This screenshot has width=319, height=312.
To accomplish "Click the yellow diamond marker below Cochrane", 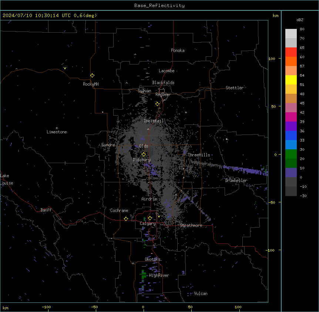I will 126,219.
